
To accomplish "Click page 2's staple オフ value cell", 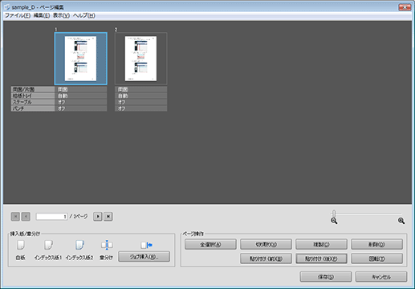I will tap(141, 102).
